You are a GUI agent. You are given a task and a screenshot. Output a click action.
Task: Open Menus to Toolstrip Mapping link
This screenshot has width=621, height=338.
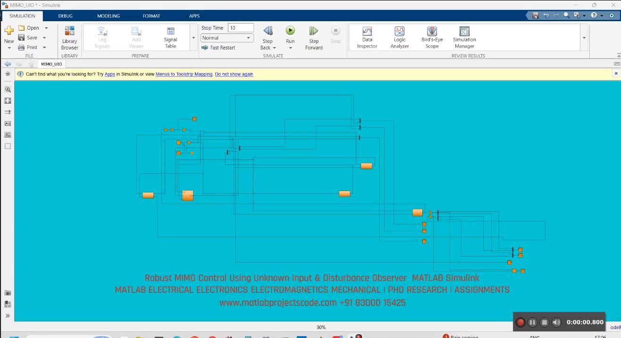(x=184, y=74)
